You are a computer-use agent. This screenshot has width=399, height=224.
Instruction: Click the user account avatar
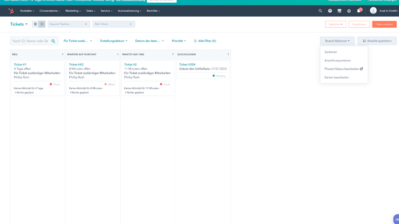pos(373,11)
